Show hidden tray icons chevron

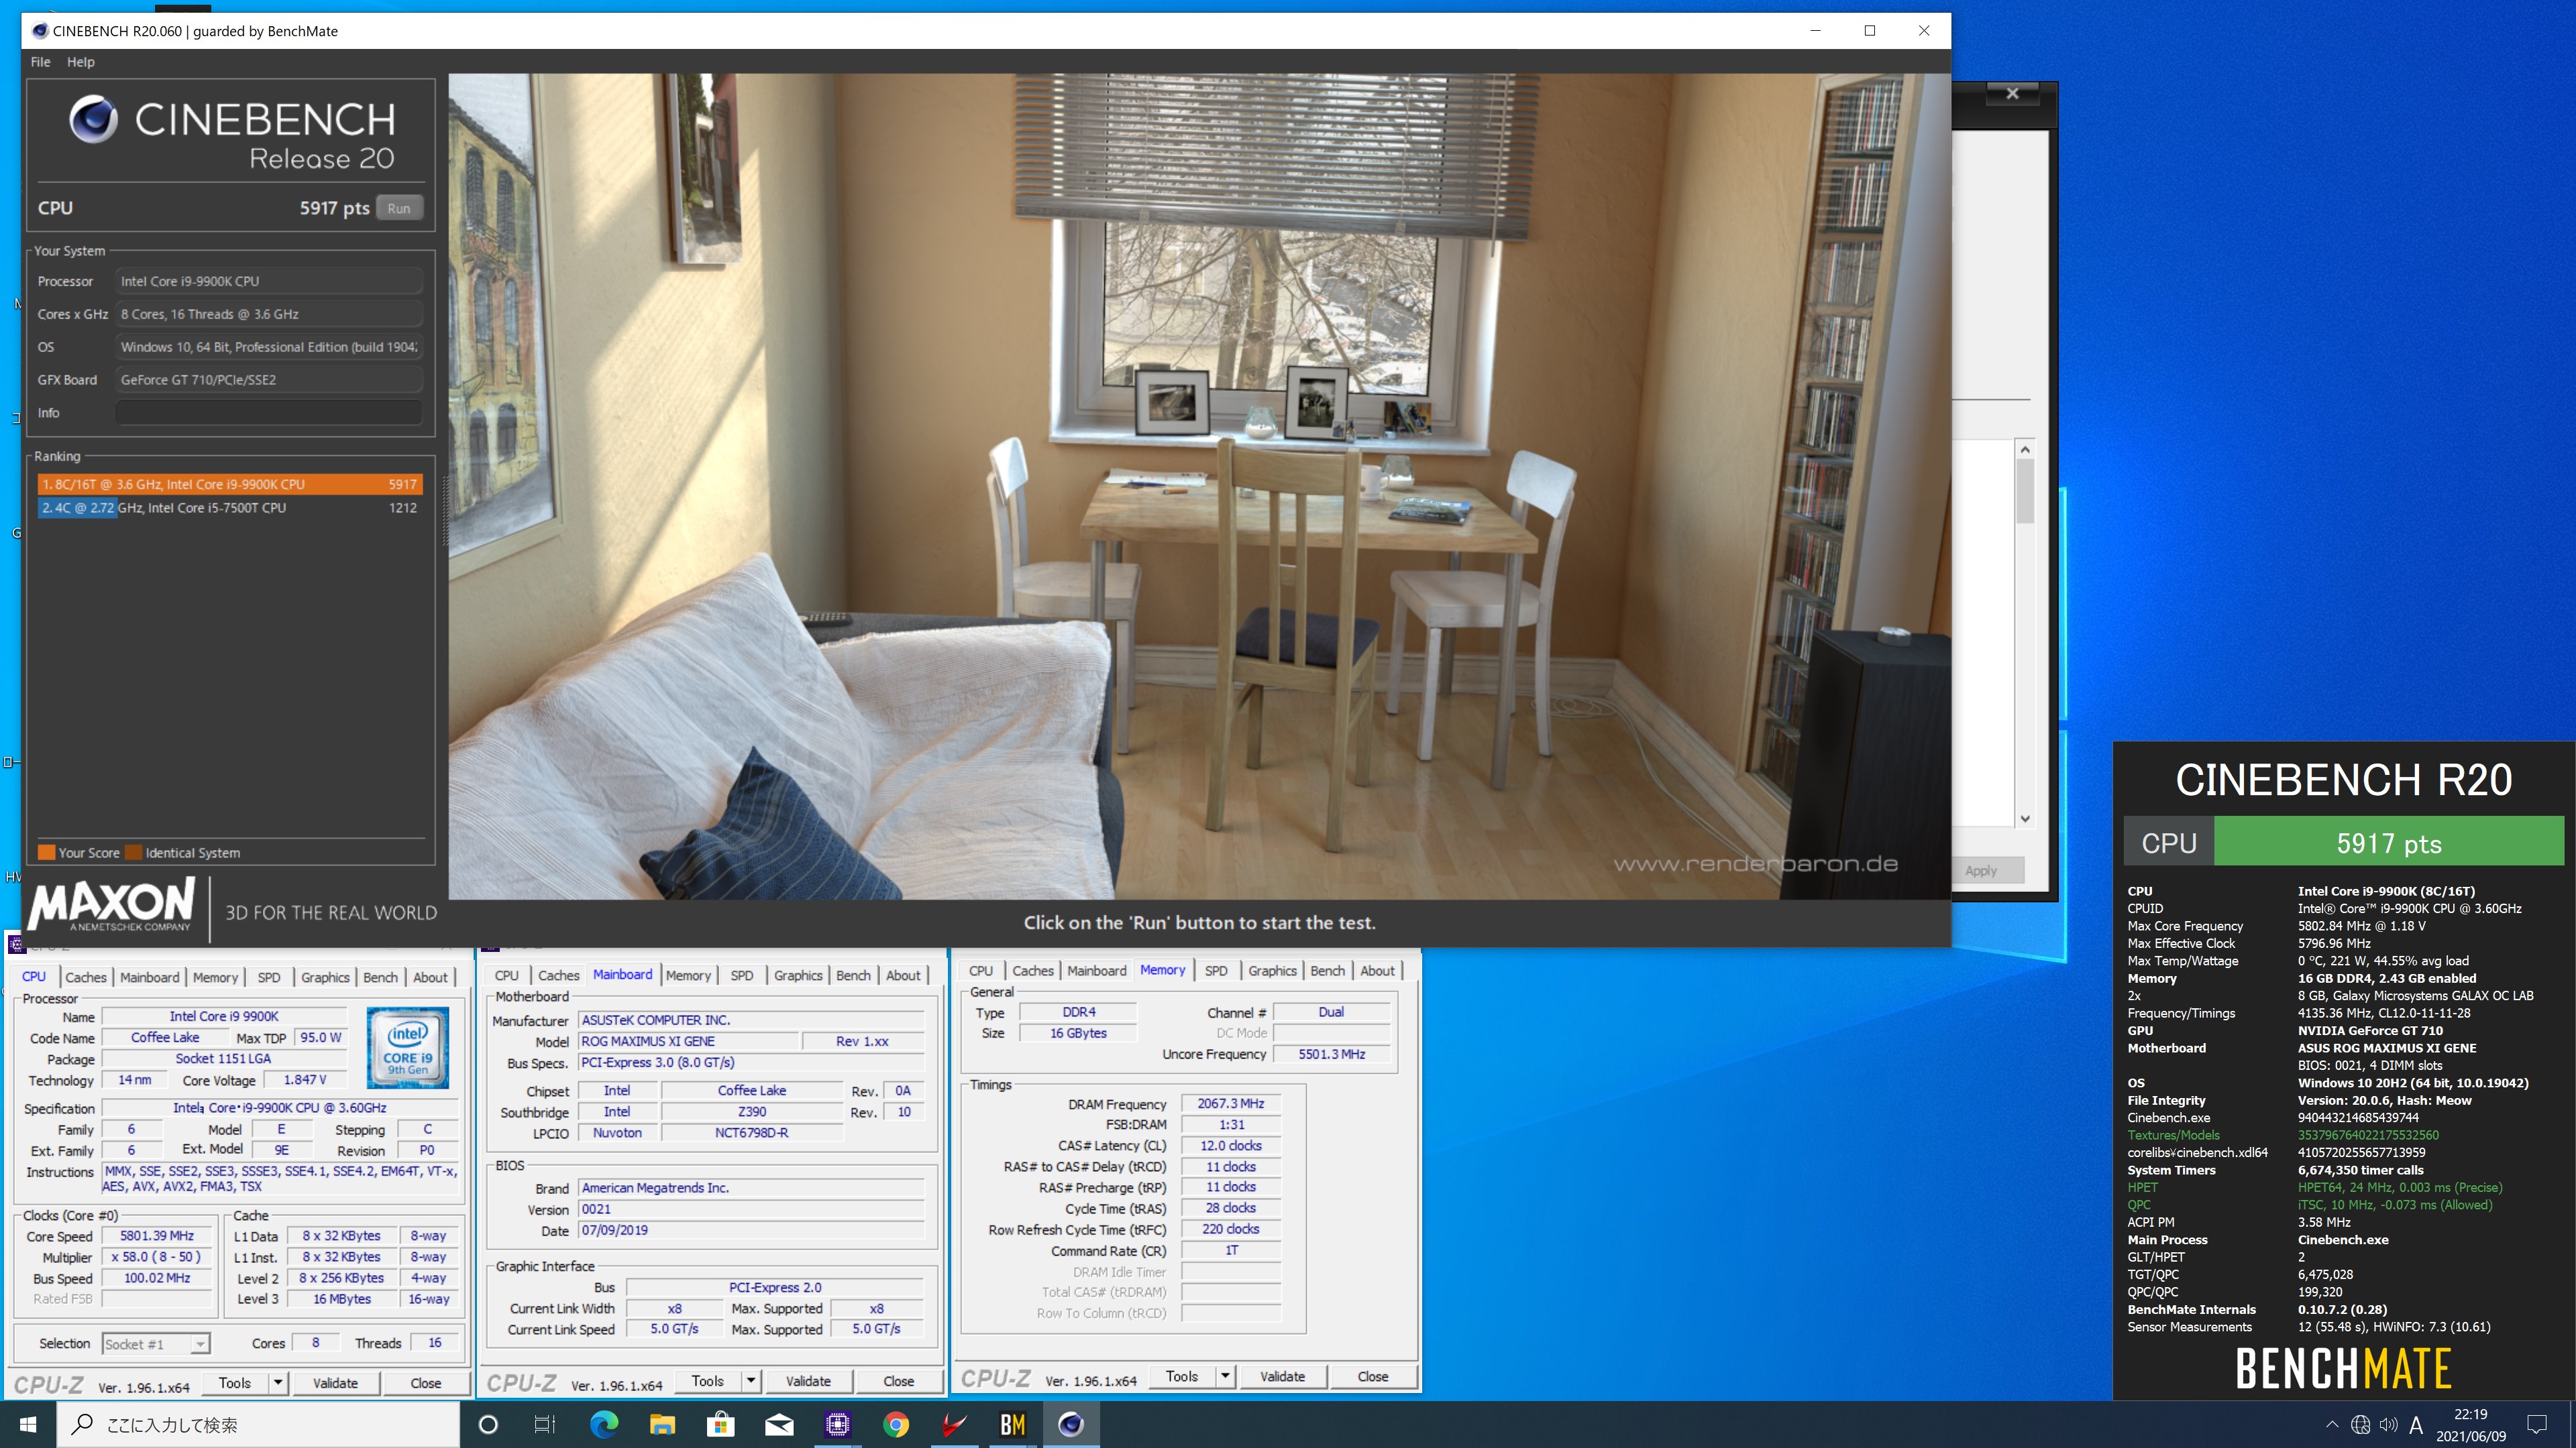point(2332,1425)
